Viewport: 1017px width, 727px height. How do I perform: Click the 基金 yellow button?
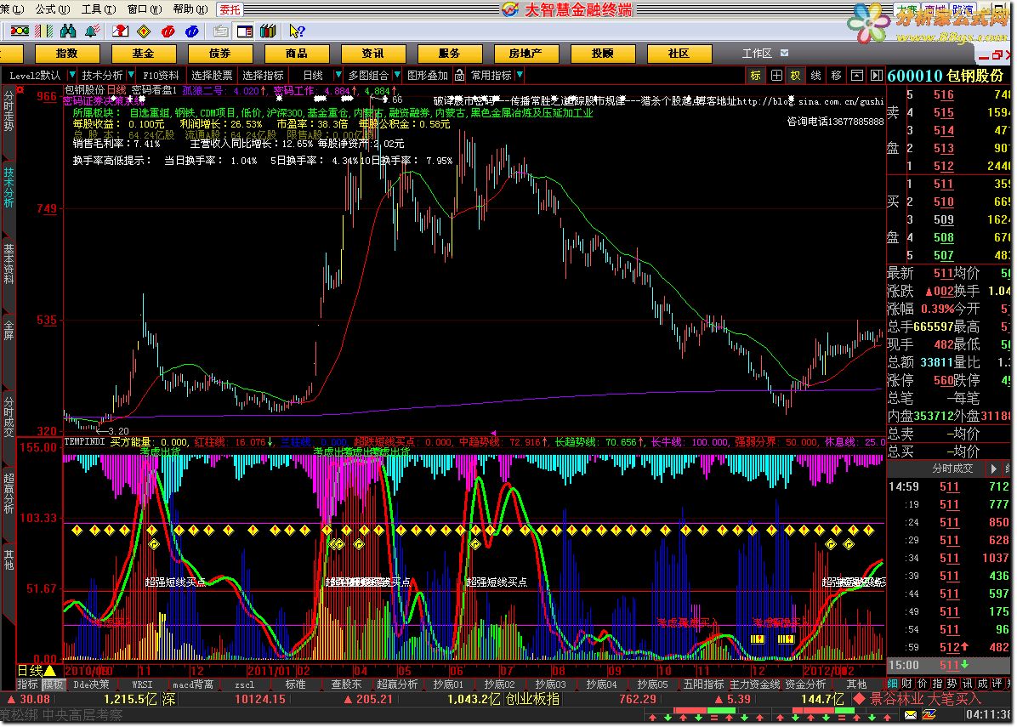point(144,54)
